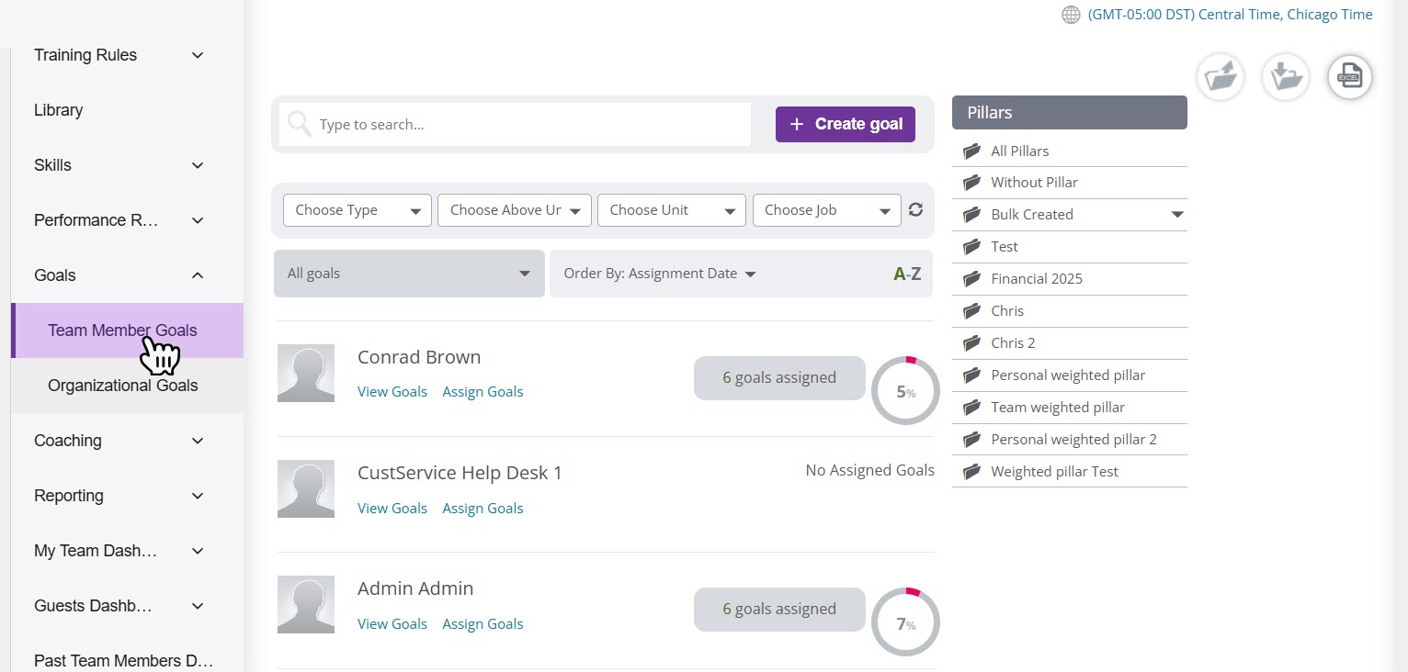Open the Without Pillar folder
The image size is (1408, 672).
coord(1033,183)
